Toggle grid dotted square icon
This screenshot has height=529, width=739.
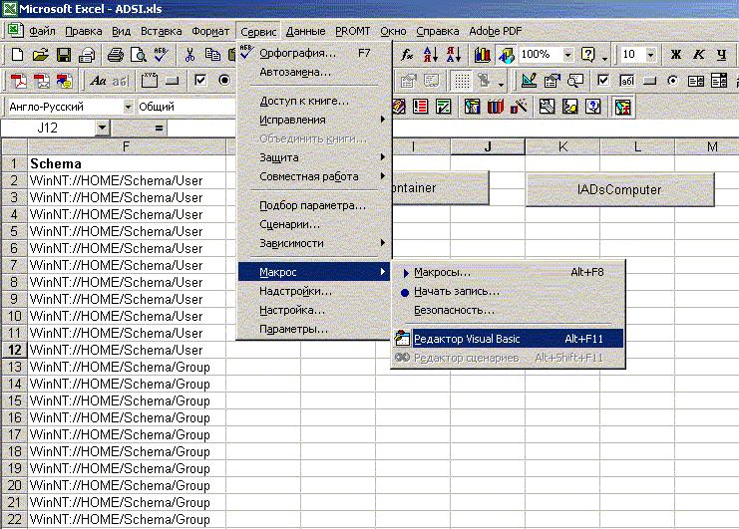pos(462,81)
